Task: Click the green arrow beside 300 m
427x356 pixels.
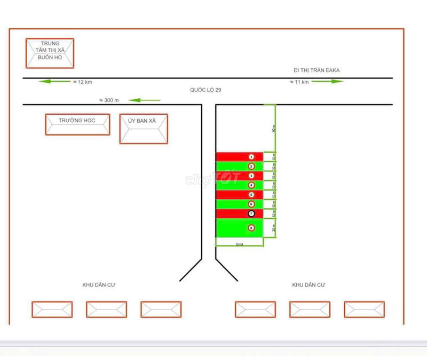Action: click(144, 100)
